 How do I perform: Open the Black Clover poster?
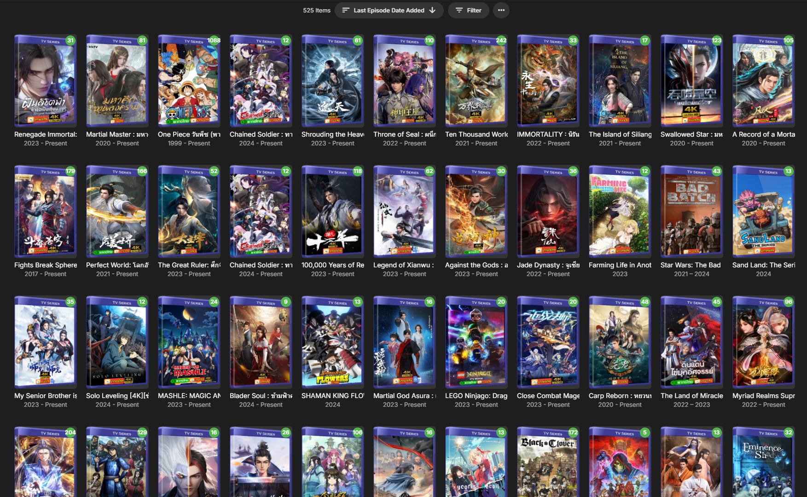click(548, 462)
